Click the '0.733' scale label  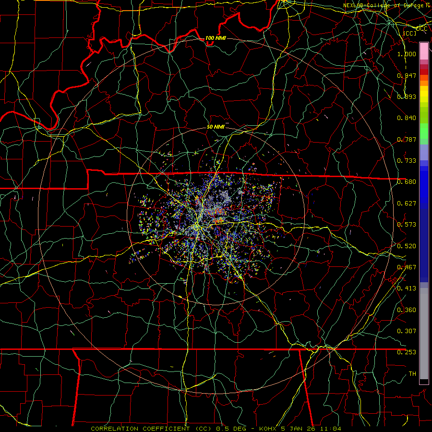[407, 161]
